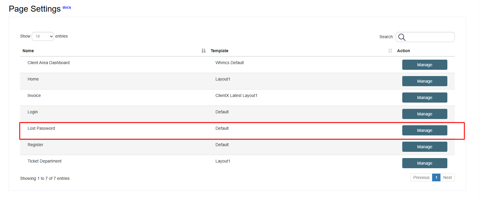Open the entries-per-page dropdown

point(43,36)
